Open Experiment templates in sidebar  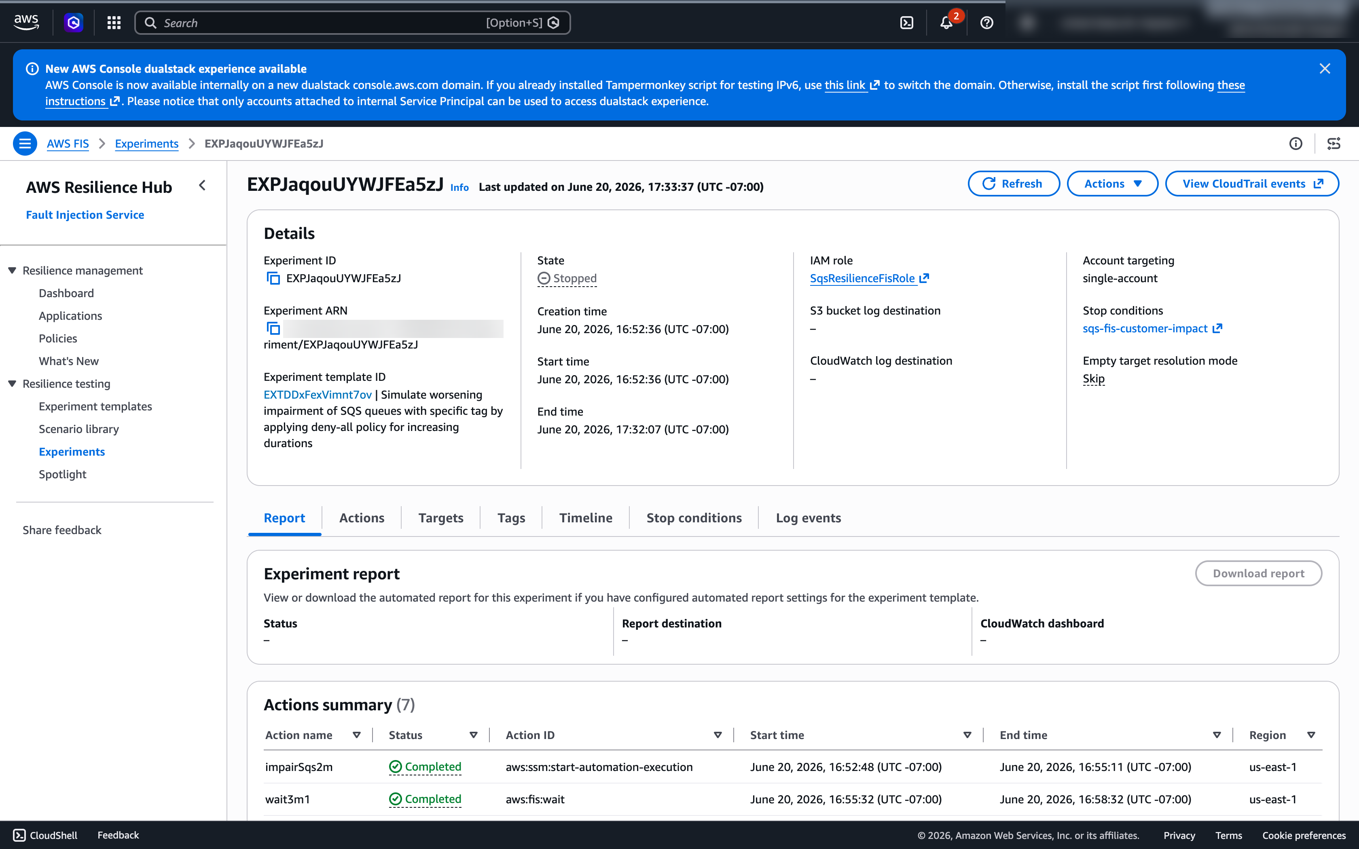95,406
